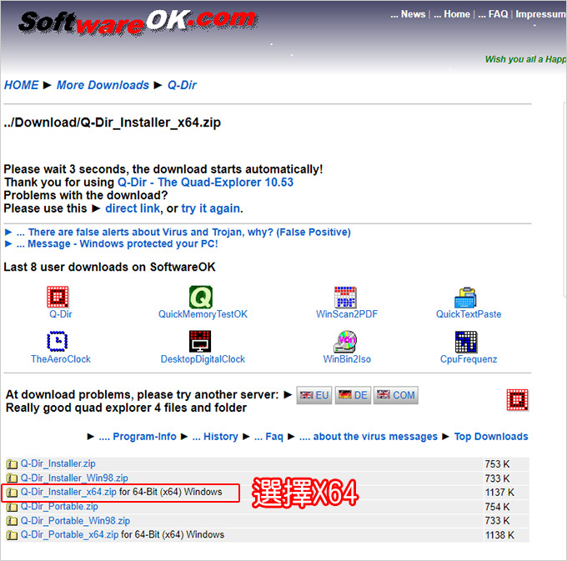Click zip icon beside Q-Dir_Installer.zip
This screenshot has height=561, width=567.
(x=12, y=463)
